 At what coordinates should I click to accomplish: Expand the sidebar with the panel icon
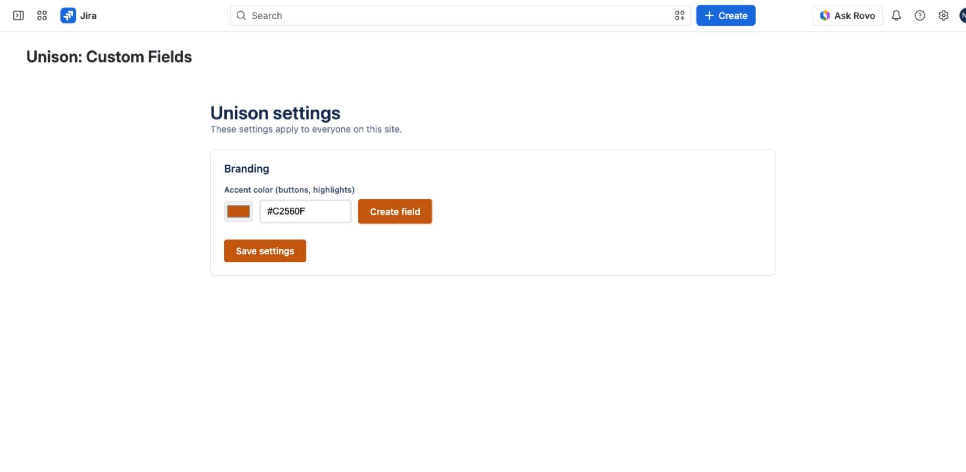18,16
